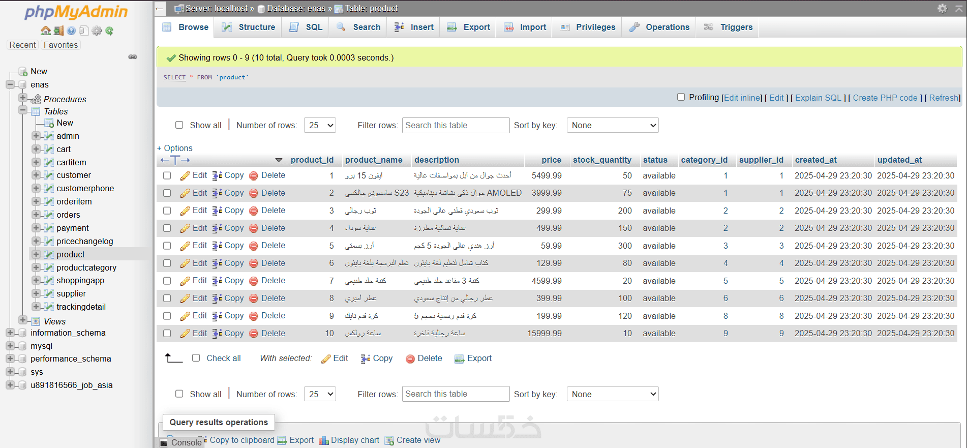The width and height of the screenshot is (967, 448).
Task: Go to the Search tab
Action: pyautogui.click(x=358, y=27)
